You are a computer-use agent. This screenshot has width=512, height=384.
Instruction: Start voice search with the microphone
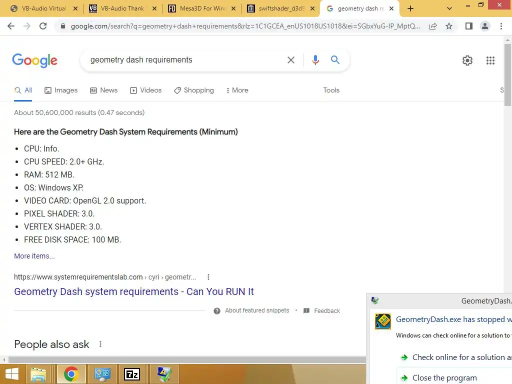click(x=315, y=60)
